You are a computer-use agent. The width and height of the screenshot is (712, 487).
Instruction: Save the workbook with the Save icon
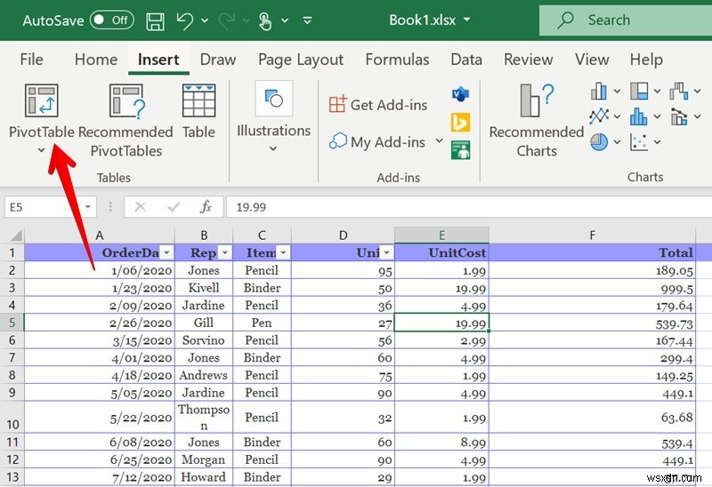[155, 20]
